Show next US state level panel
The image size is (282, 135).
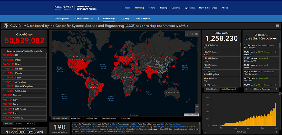(277, 89)
